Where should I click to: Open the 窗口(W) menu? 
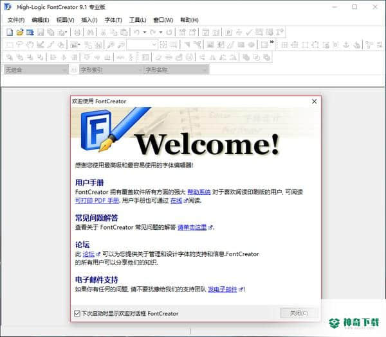pos(163,20)
